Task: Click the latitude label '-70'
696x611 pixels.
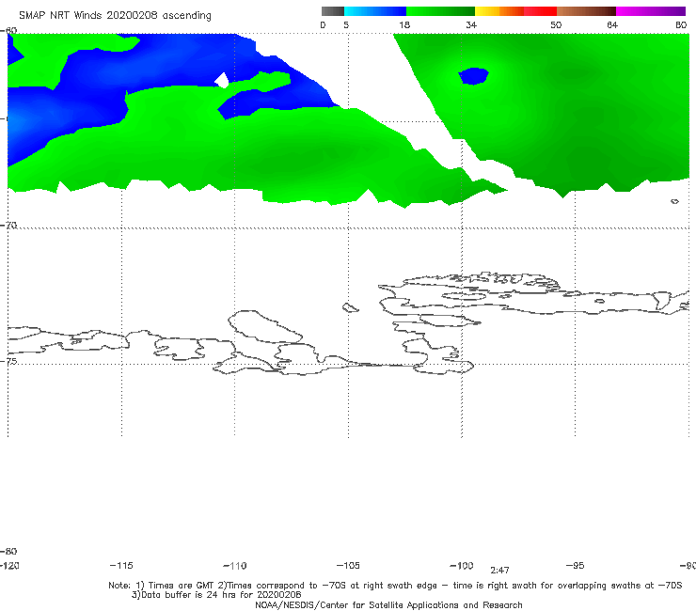Action: point(8,225)
